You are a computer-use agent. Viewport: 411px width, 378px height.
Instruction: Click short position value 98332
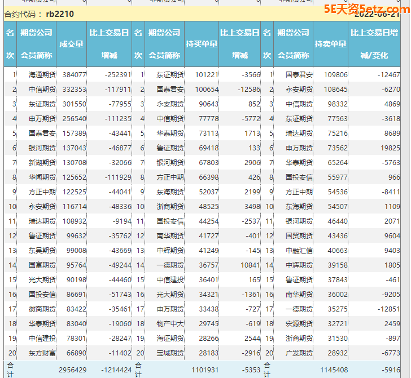(x=338, y=104)
